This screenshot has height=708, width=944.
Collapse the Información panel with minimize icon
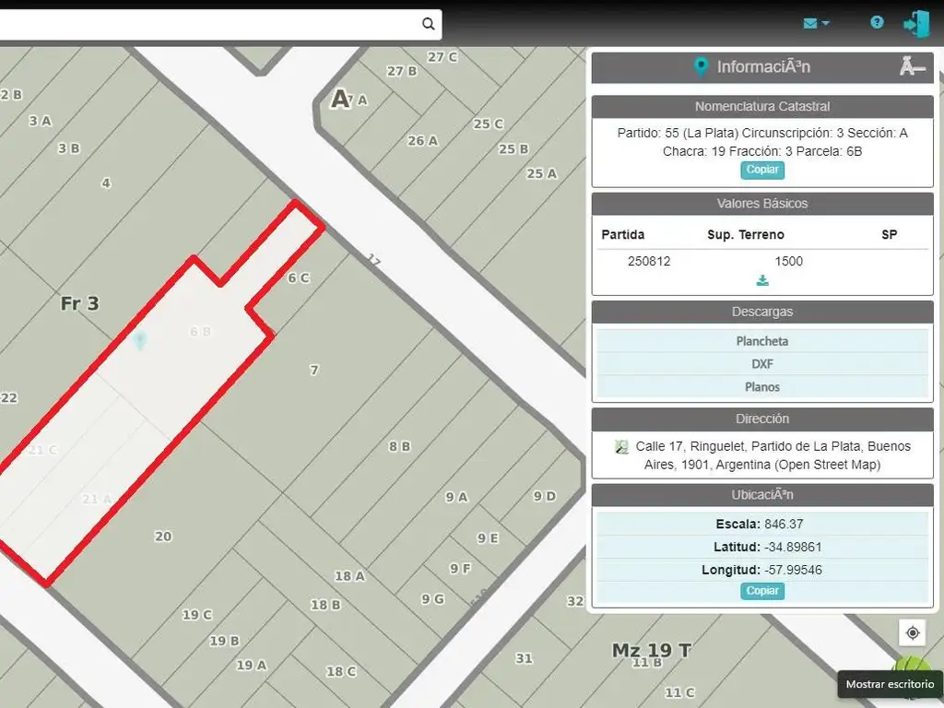pos(913,66)
